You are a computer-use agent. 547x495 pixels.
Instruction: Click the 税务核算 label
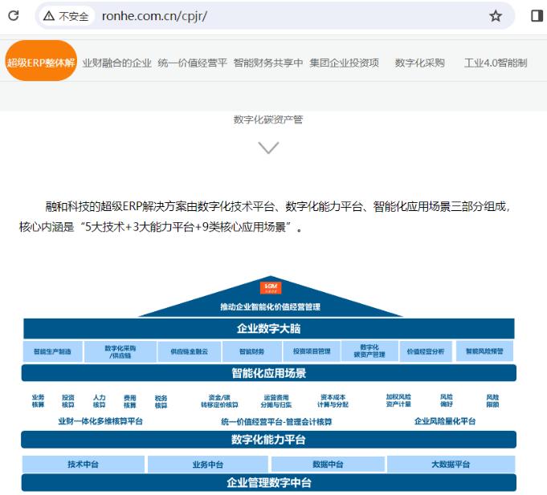click(x=161, y=402)
